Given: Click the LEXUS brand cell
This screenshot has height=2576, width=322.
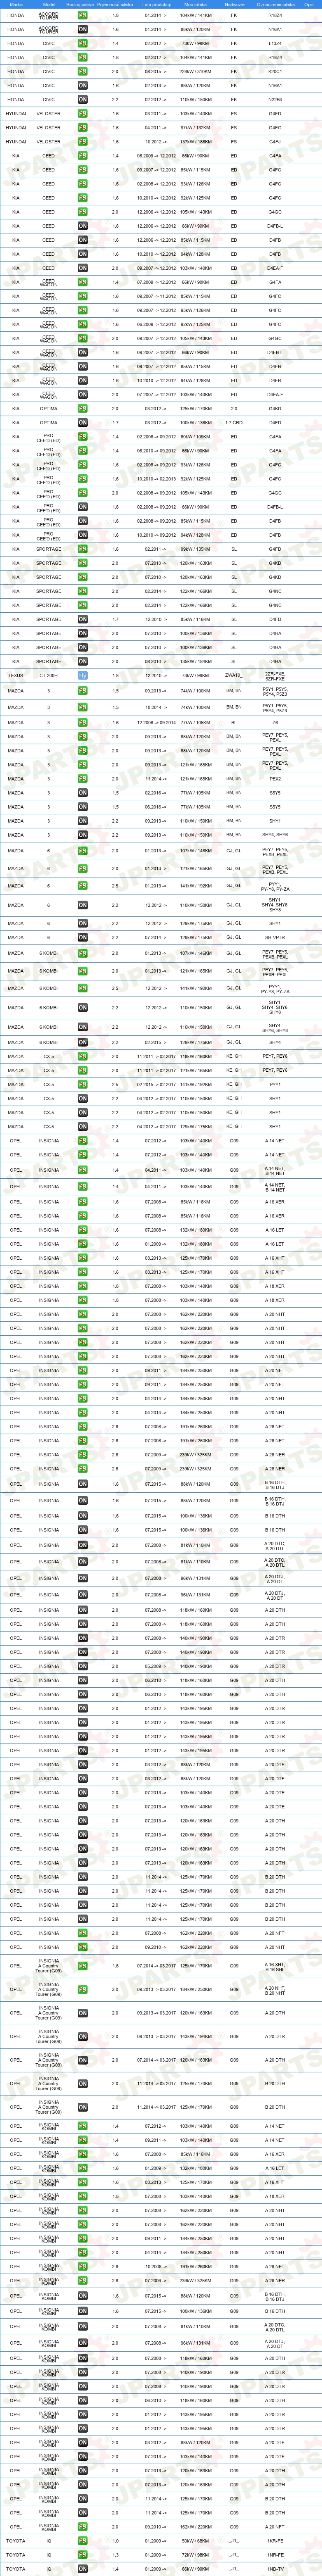Looking at the screenshot, I should [16, 676].
